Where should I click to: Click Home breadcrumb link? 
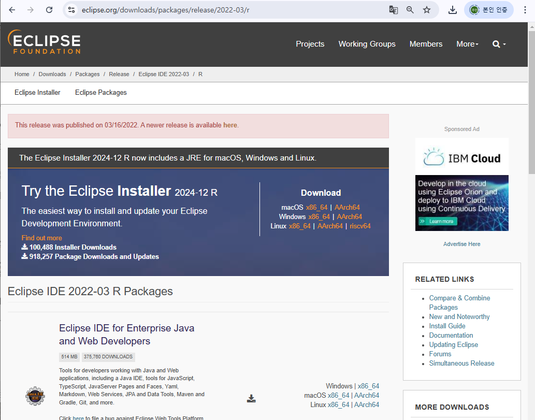point(22,74)
